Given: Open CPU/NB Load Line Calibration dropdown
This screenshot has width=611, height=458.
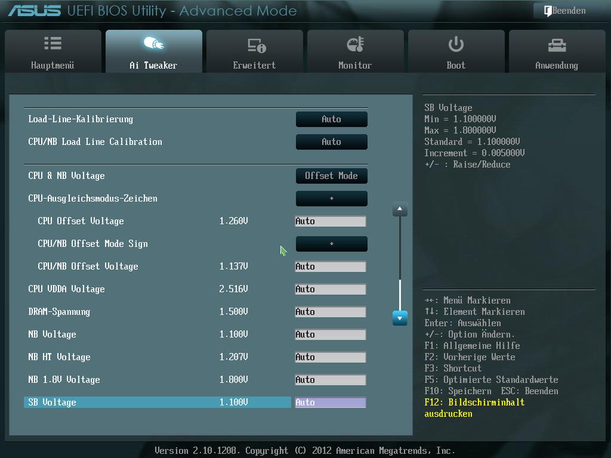Looking at the screenshot, I should pos(331,142).
